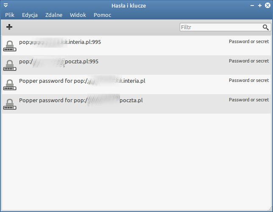Screen dimensions: 273x212
Task: Click lock icon of interia.pl:995 entry
Action: (x=9, y=46)
